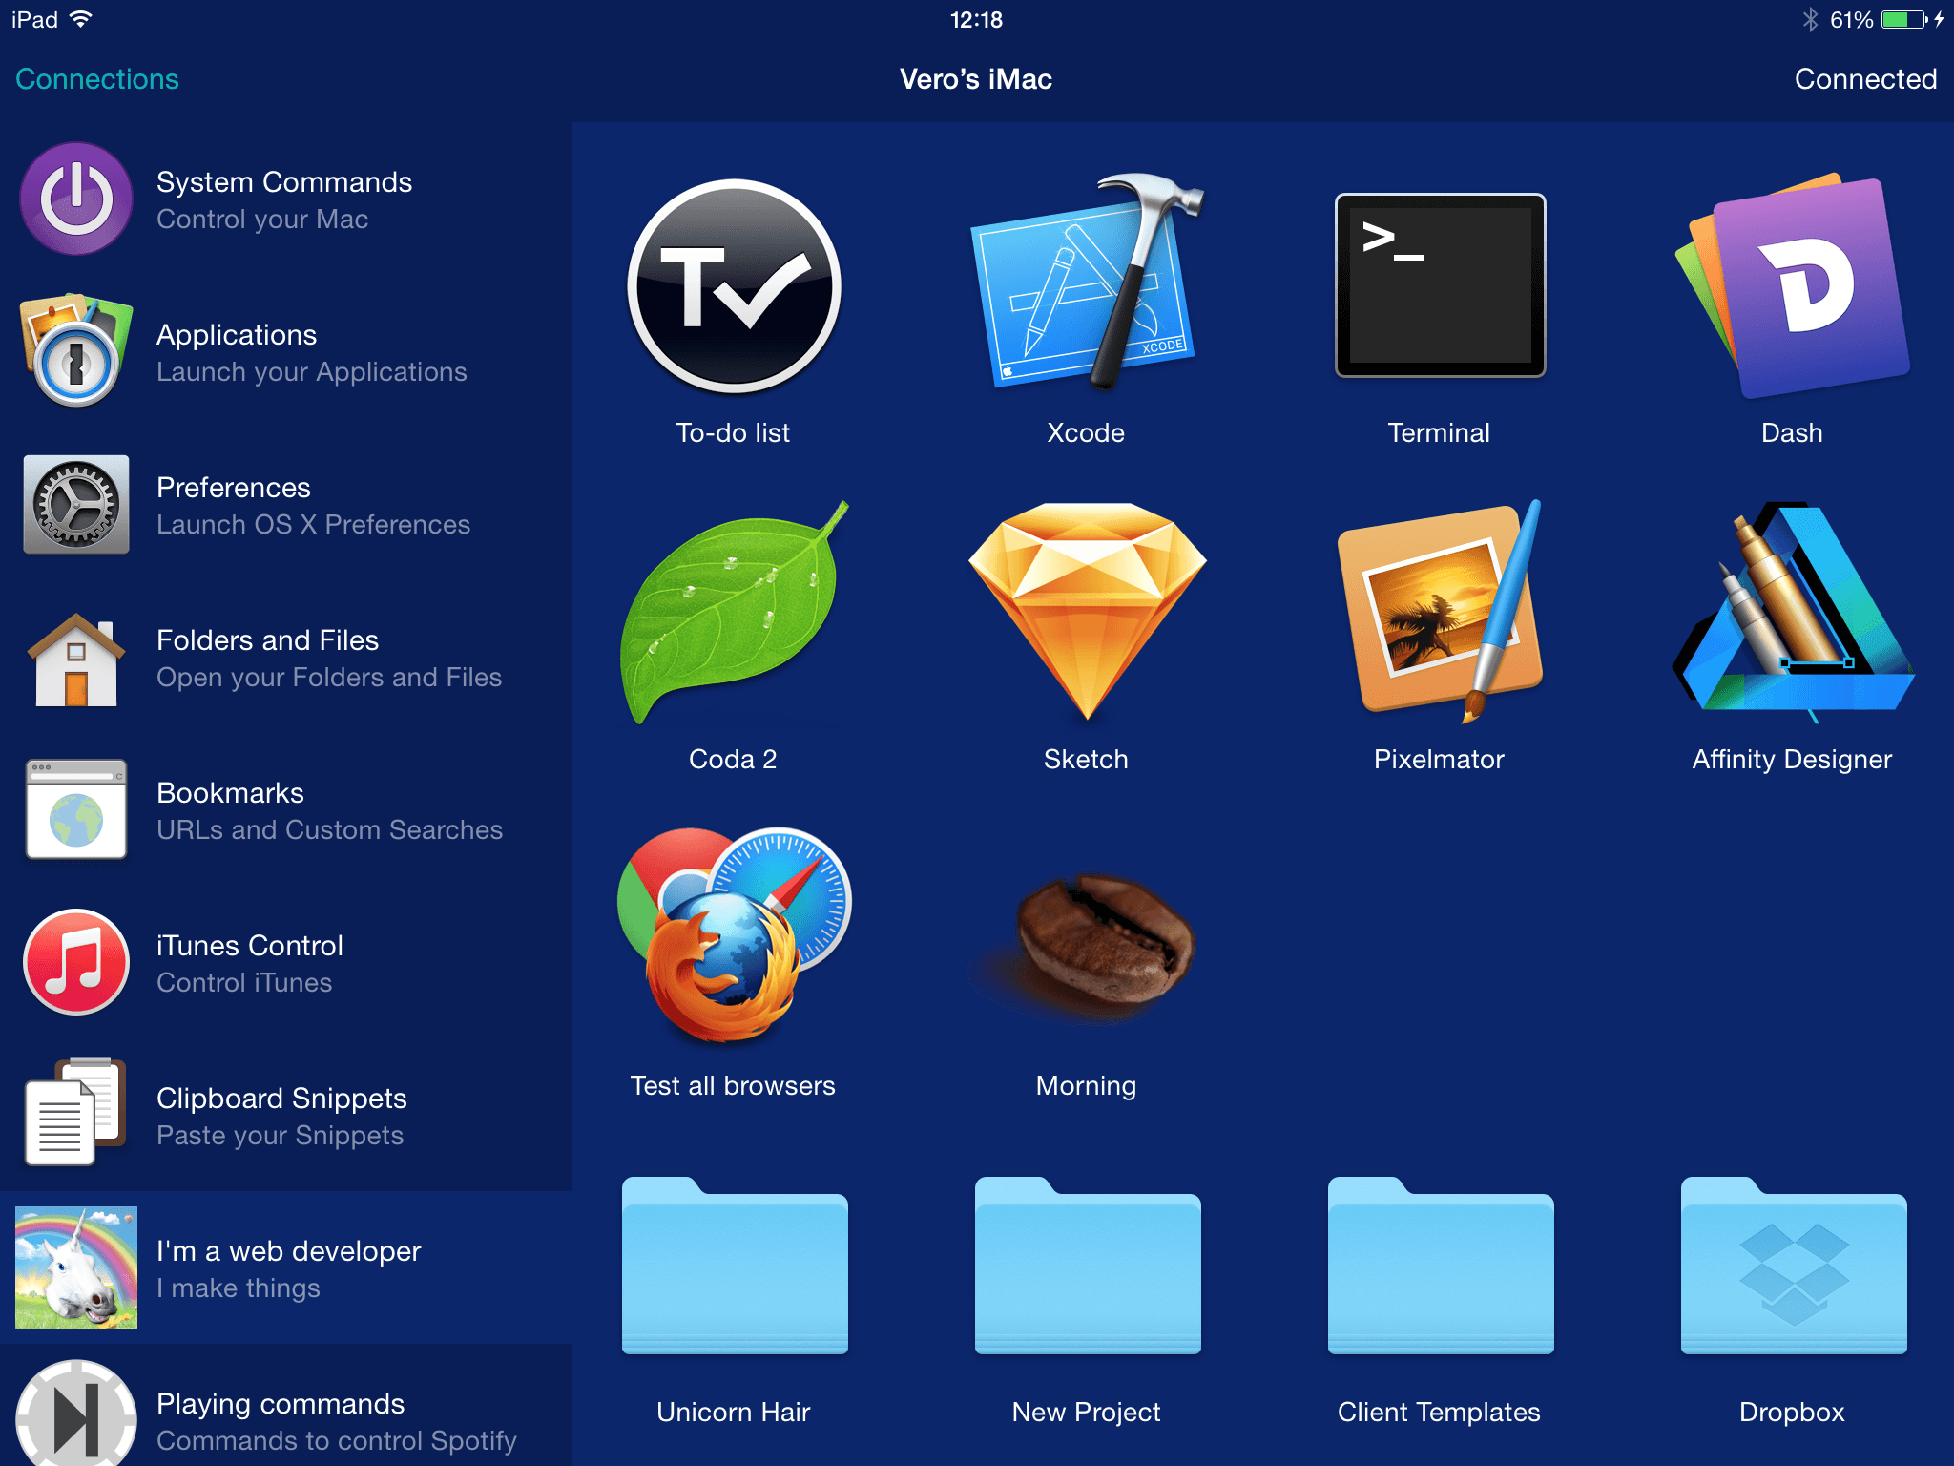This screenshot has height=1466, width=1954.
Task: Tap 'Control your Mac' subtitle
Action: pyautogui.click(x=262, y=220)
